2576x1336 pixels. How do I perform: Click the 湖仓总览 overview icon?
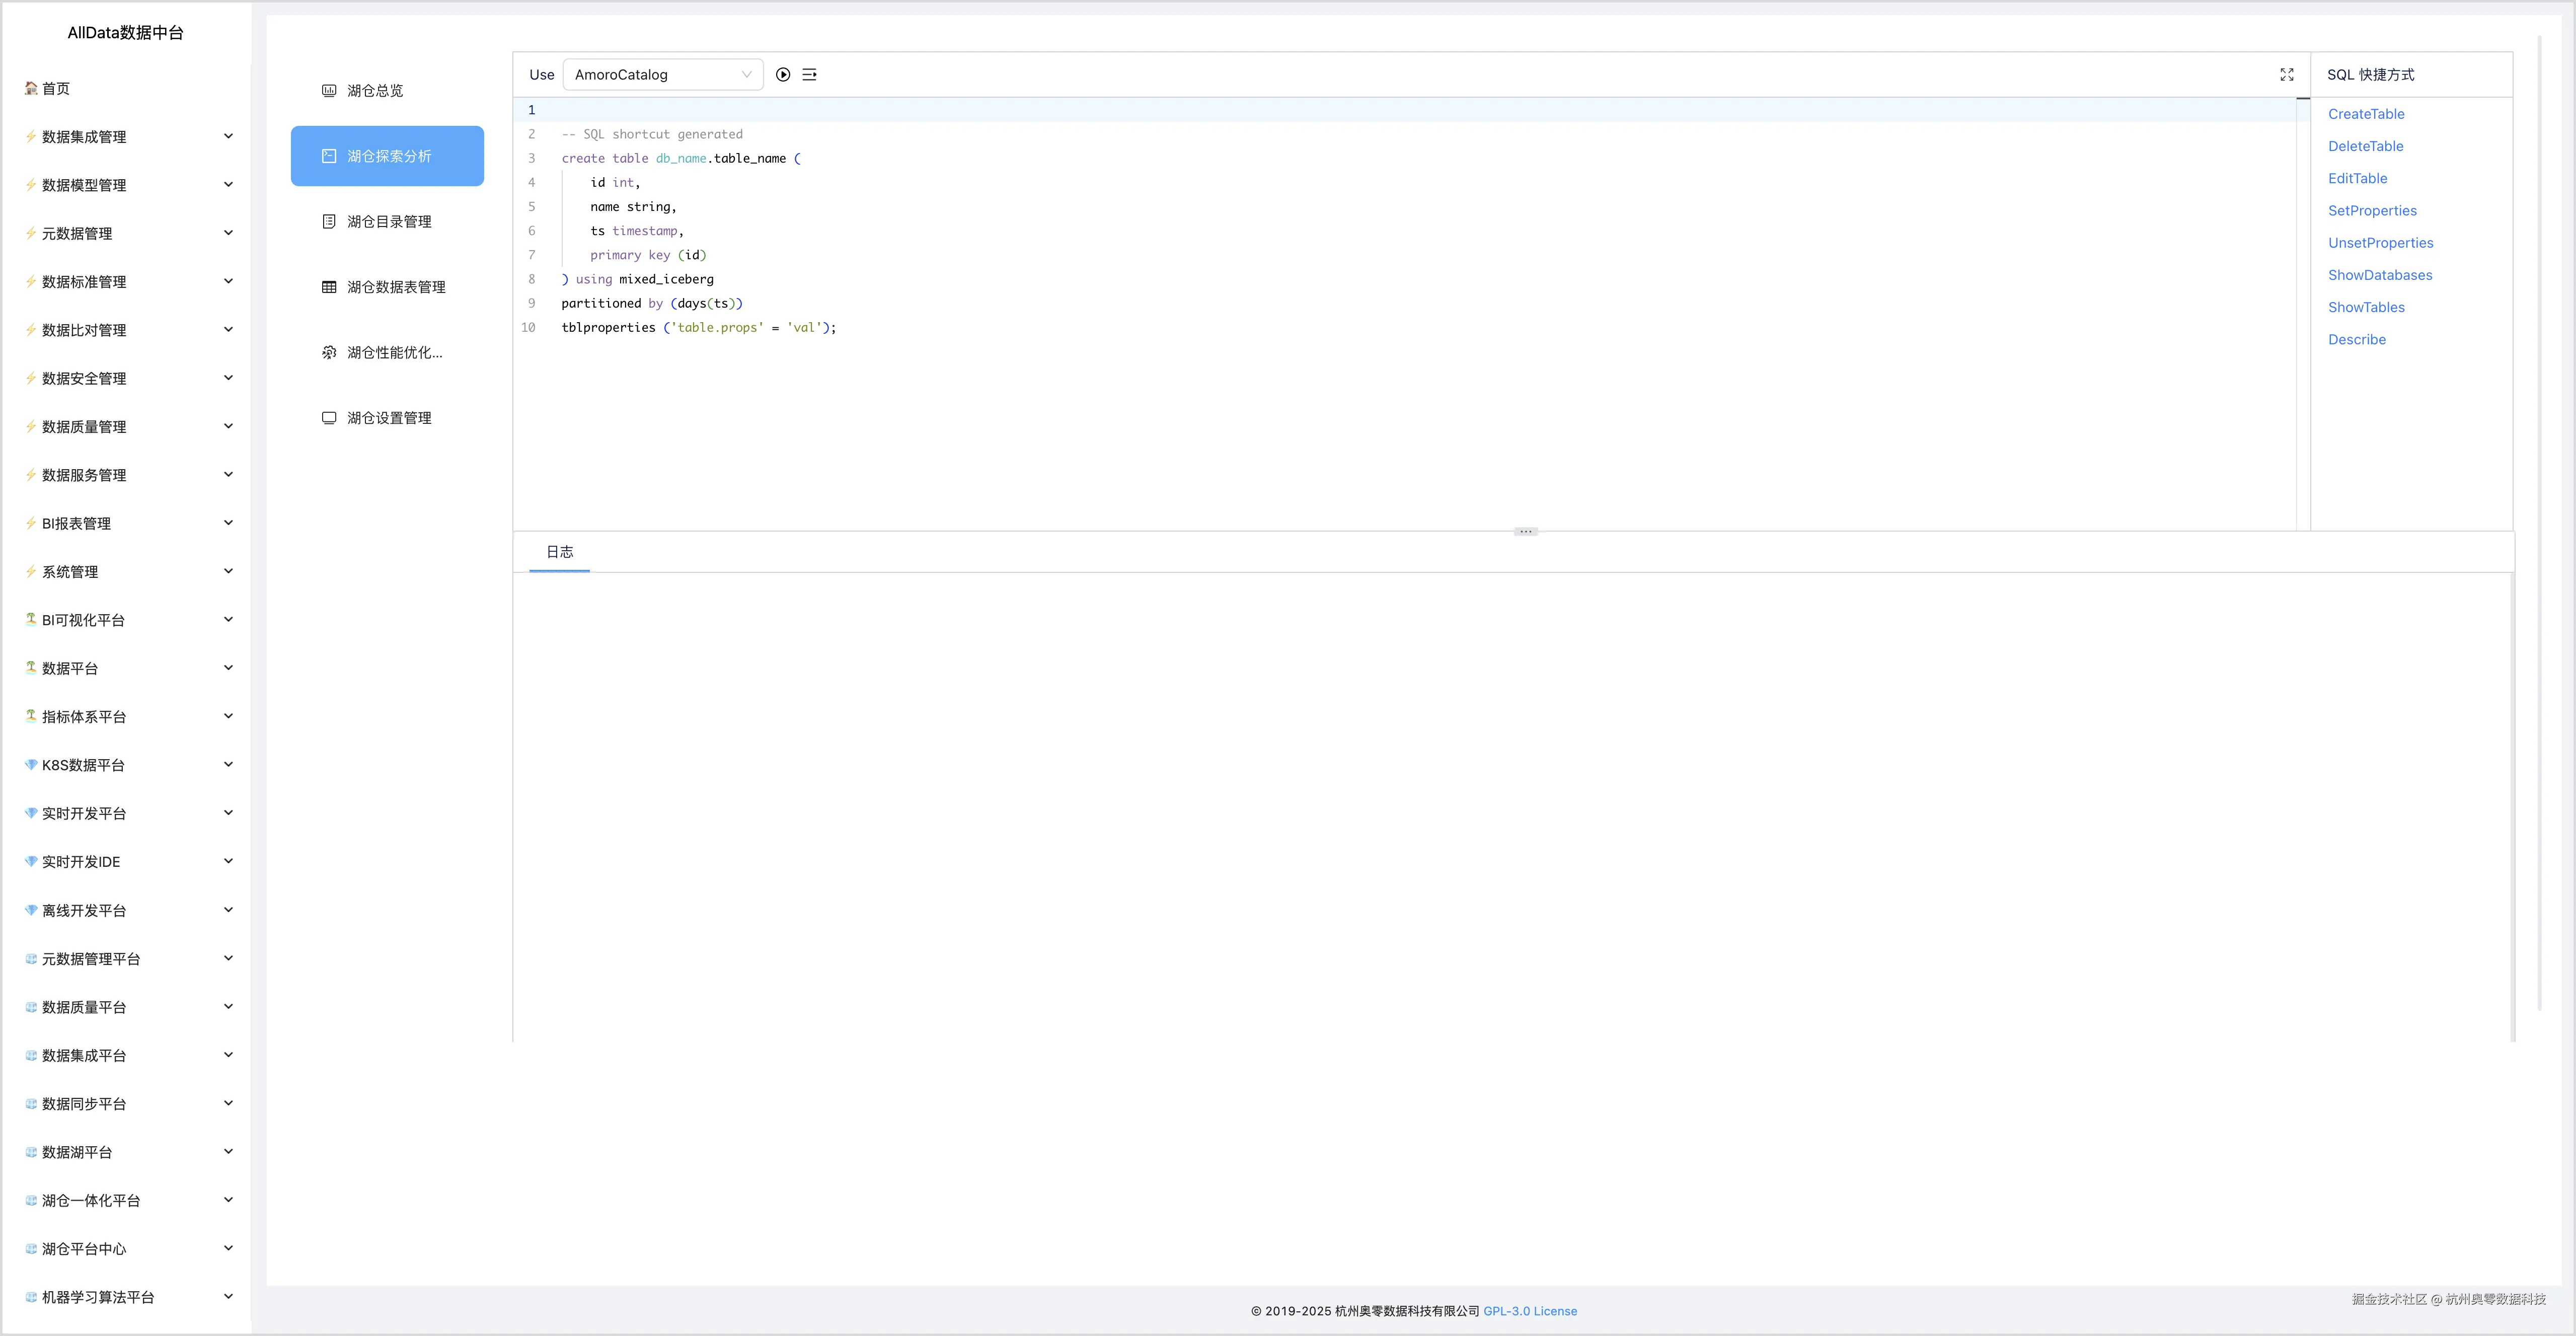coord(329,91)
